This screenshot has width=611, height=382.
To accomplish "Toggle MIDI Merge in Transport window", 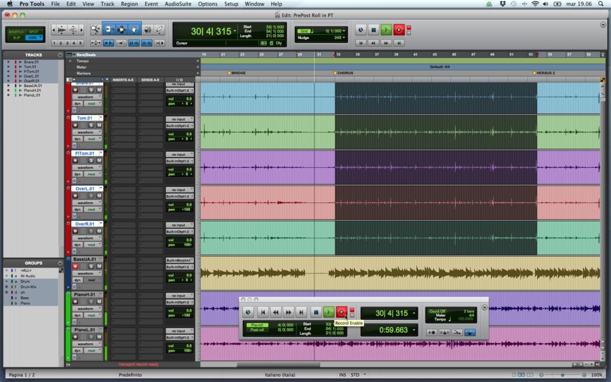I will point(457,332).
